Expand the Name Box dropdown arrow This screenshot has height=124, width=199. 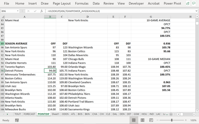point(18,11)
